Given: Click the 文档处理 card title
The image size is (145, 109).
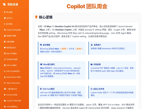Looking at the screenshot, I should [x=97, y=64].
